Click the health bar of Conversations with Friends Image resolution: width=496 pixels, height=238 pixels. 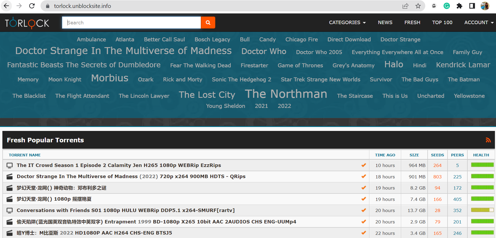click(x=482, y=210)
